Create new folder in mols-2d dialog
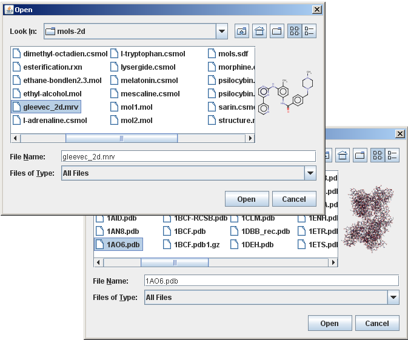 [277, 31]
